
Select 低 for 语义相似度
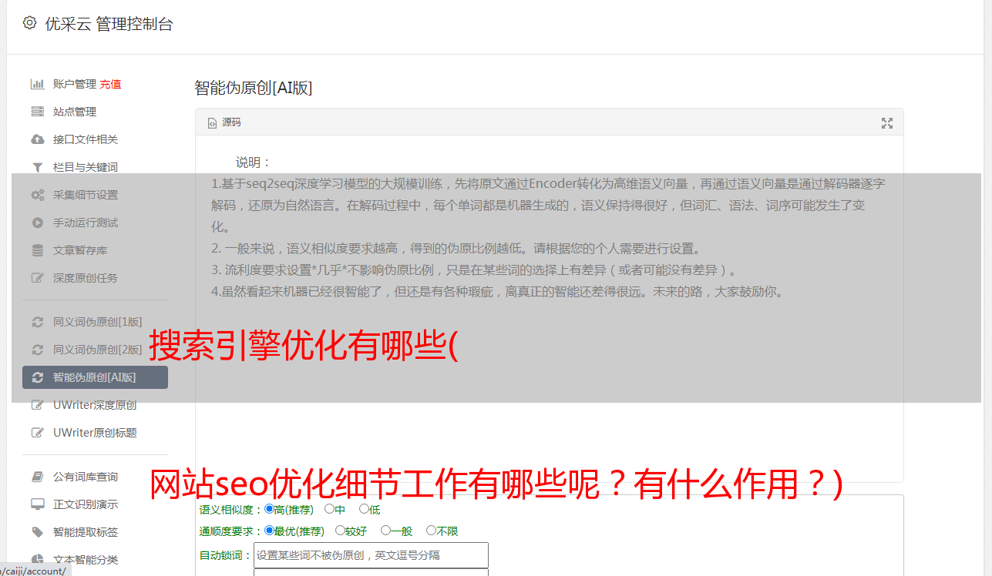pos(364,509)
